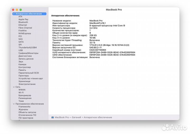Collapse the Программное обеспечение section chevron
Viewport: 190px width, 134px height.
[x=14, y=104]
